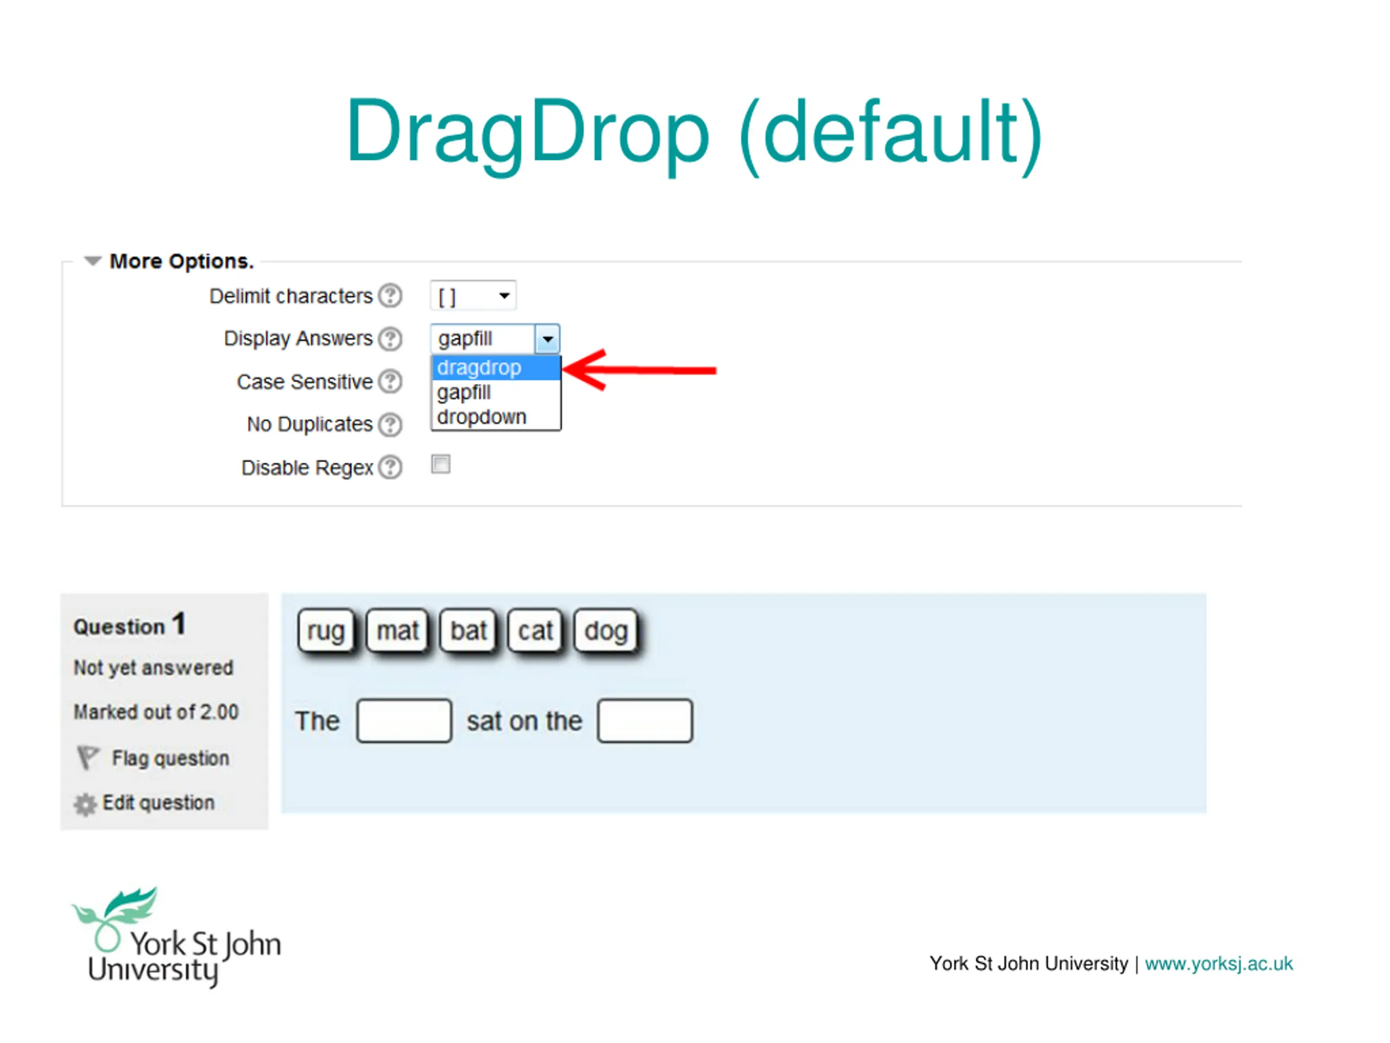The width and height of the screenshot is (1390, 1043).
Task: Open help icon for Case Sensitive
Action: [390, 381]
